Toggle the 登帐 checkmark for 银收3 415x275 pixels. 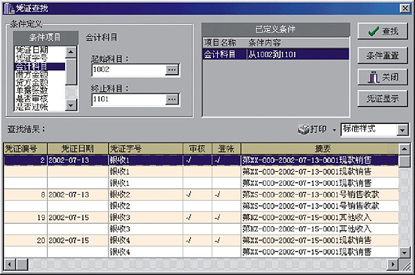[218, 218]
